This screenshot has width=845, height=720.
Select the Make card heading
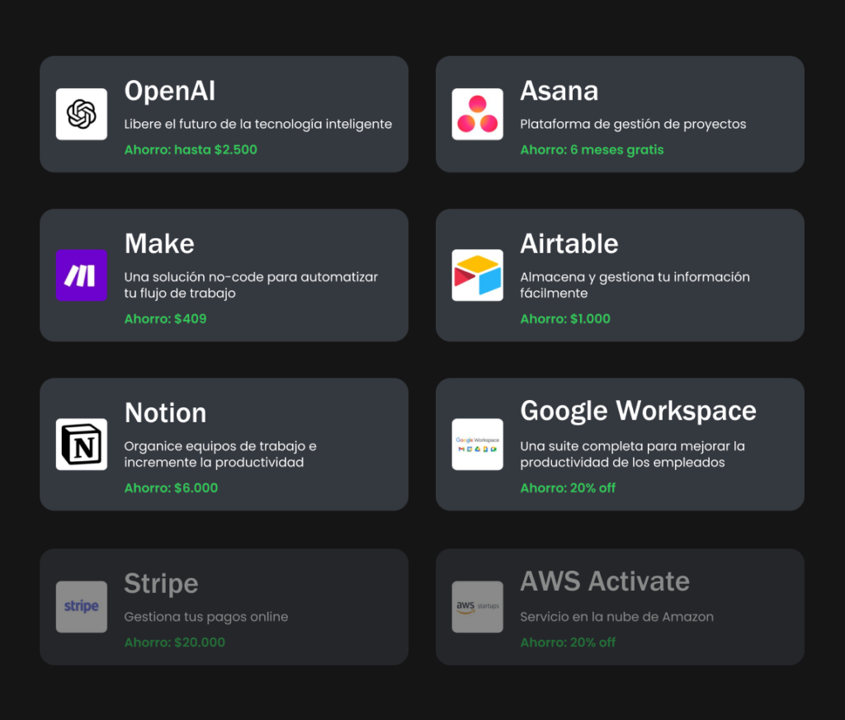[159, 243]
